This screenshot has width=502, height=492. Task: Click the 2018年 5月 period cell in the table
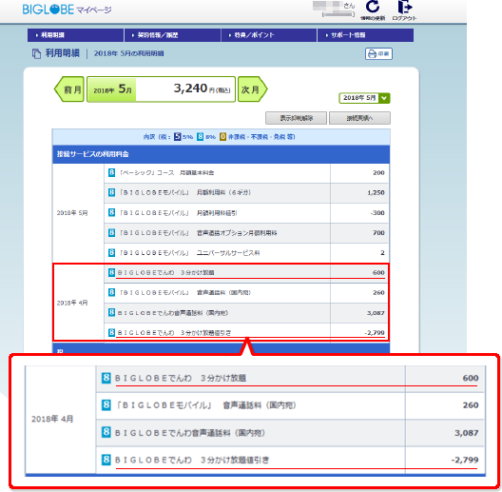pyautogui.click(x=78, y=213)
